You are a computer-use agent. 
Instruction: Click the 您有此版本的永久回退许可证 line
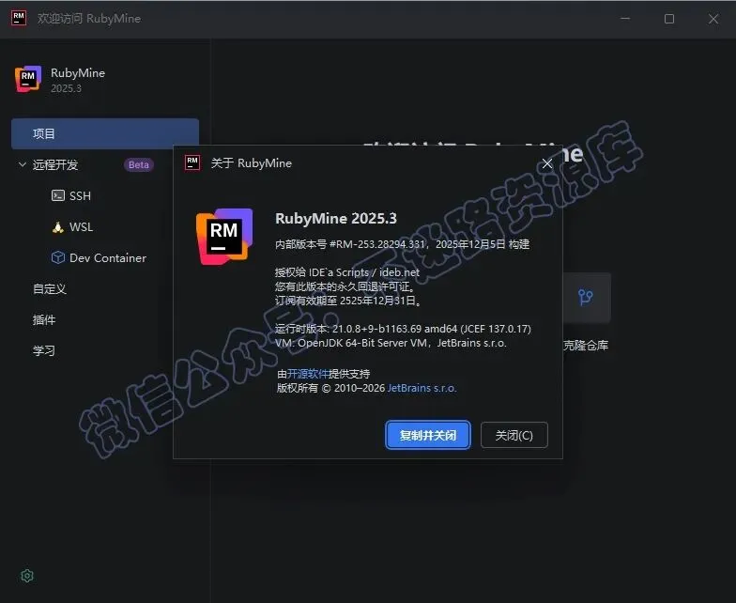pos(345,286)
